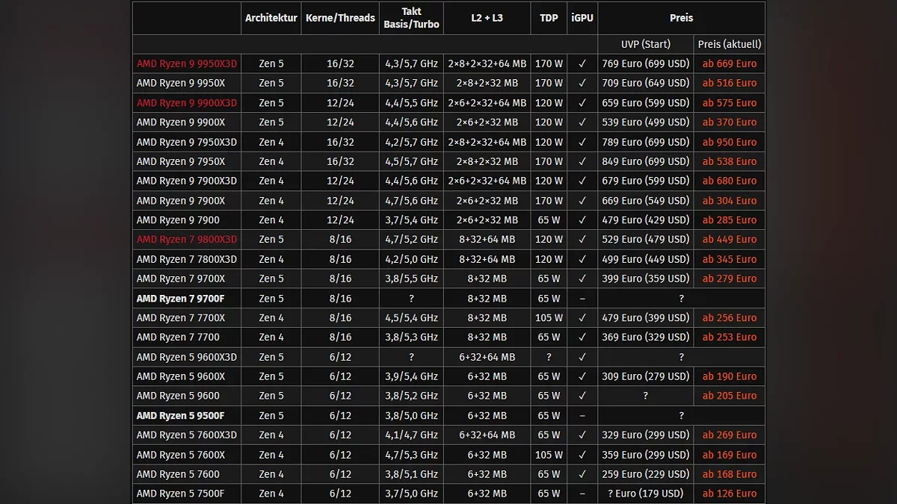Open the AMD Ryzen 7 9800X3D link
This screenshot has width=897, height=504.
pos(186,240)
